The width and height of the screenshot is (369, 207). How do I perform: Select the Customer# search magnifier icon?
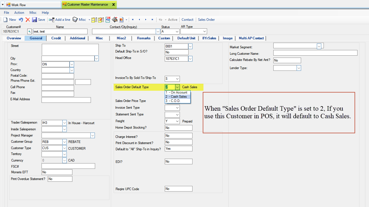(x=29, y=32)
